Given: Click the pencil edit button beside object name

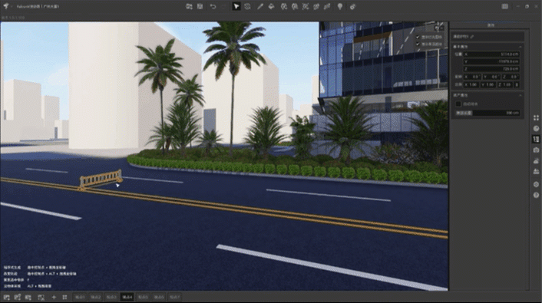Looking at the screenshot, I should [472, 36].
